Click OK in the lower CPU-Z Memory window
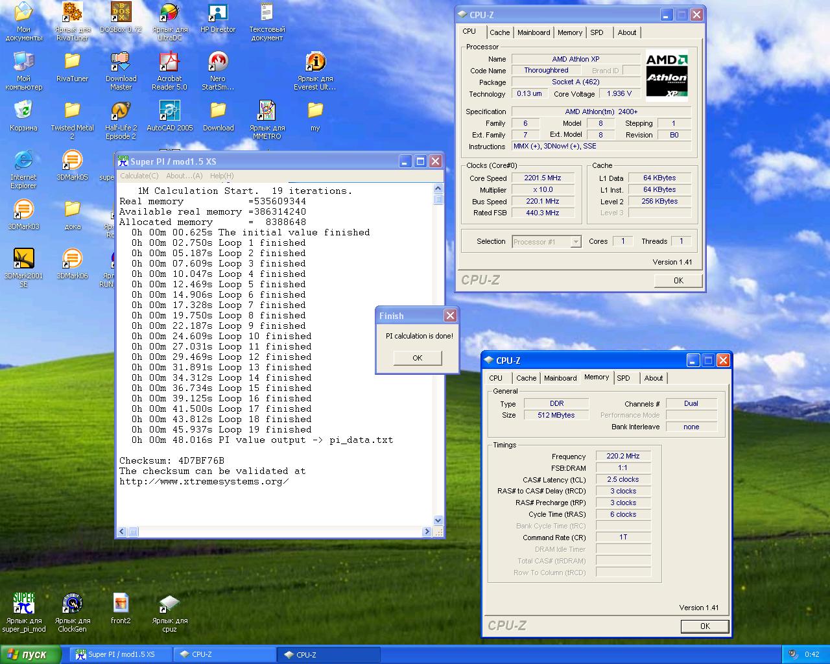Image resolution: width=830 pixels, height=664 pixels. (705, 626)
